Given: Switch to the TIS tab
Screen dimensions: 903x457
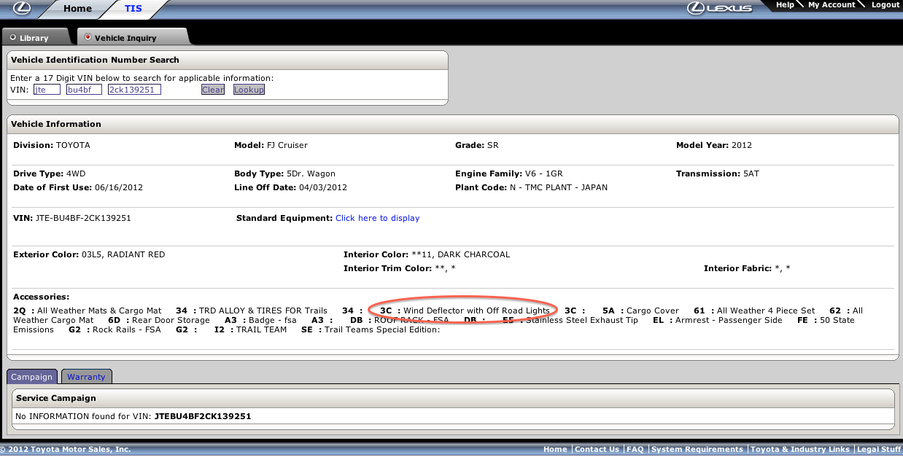Looking at the screenshot, I should click(x=133, y=9).
